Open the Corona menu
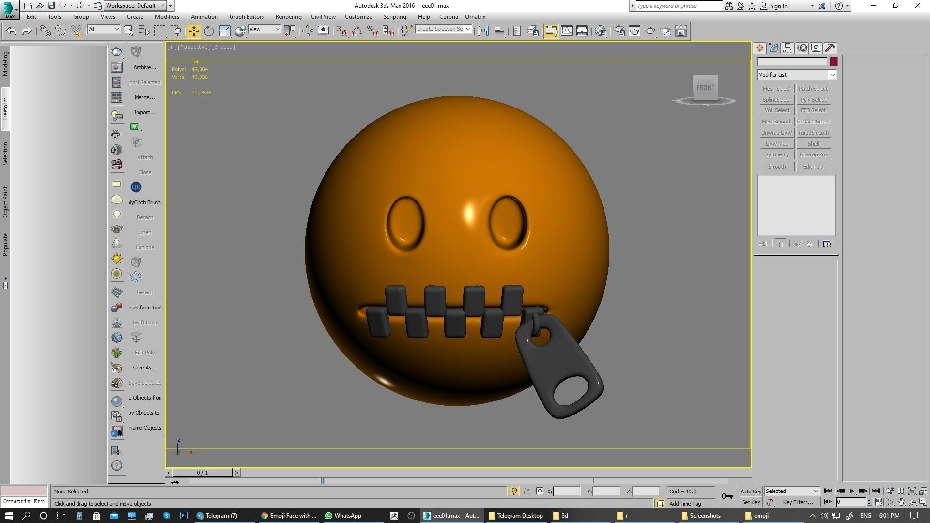930x523 pixels. (x=449, y=16)
